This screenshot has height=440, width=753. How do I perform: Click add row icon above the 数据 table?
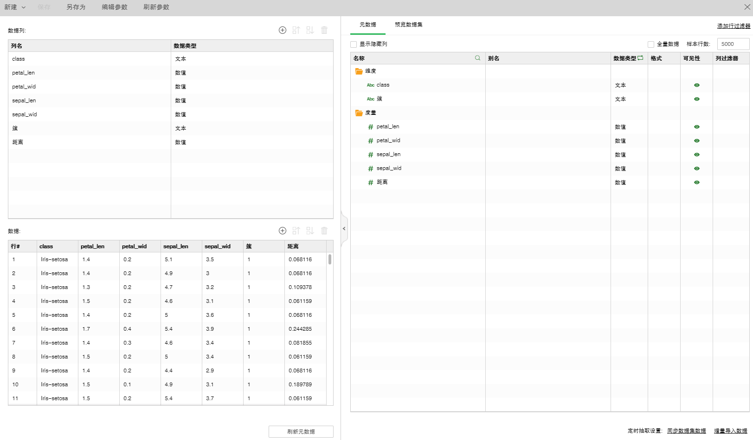coord(282,231)
